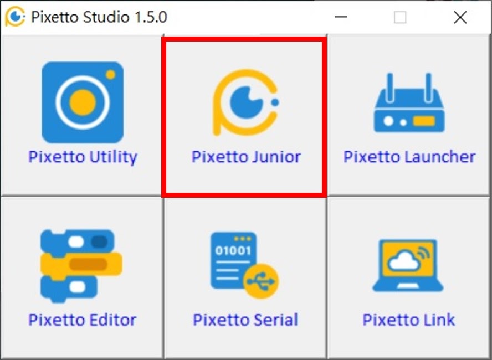Click the disabled maximize window button
This screenshot has width=492, height=360.
[x=400, y=17]
